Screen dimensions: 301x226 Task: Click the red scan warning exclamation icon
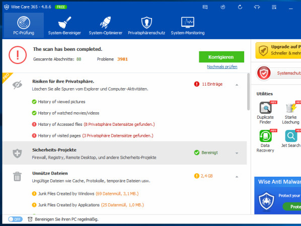click(x=18, y=55)
